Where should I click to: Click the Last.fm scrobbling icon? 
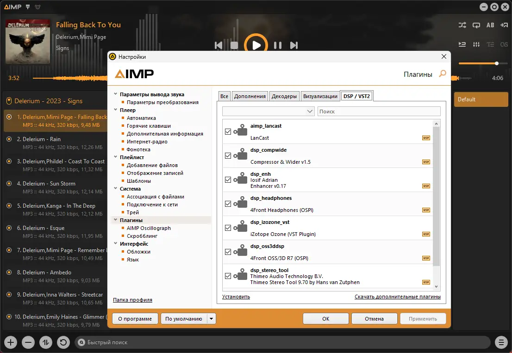coord(504,44)
